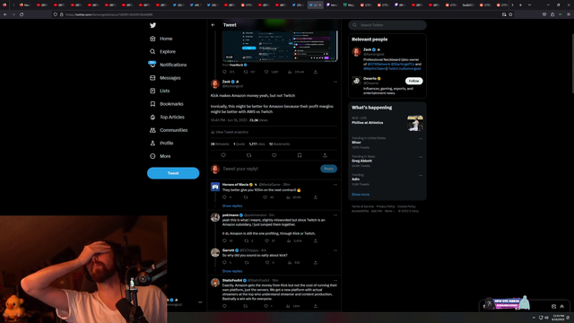574x323 pixels.
Task: Like Garrett's reply
Action: point(267,263)
